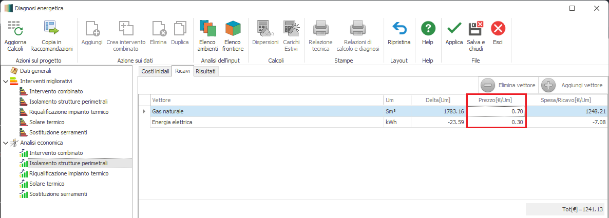Screen dimensions: 609x218
Task: Select Dati generali in tree
Action: (x=35, y=71)
